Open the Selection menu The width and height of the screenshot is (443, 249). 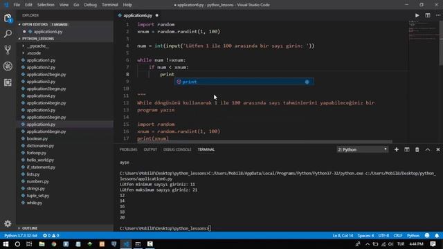pyautogui.click(x=46, y=5)
